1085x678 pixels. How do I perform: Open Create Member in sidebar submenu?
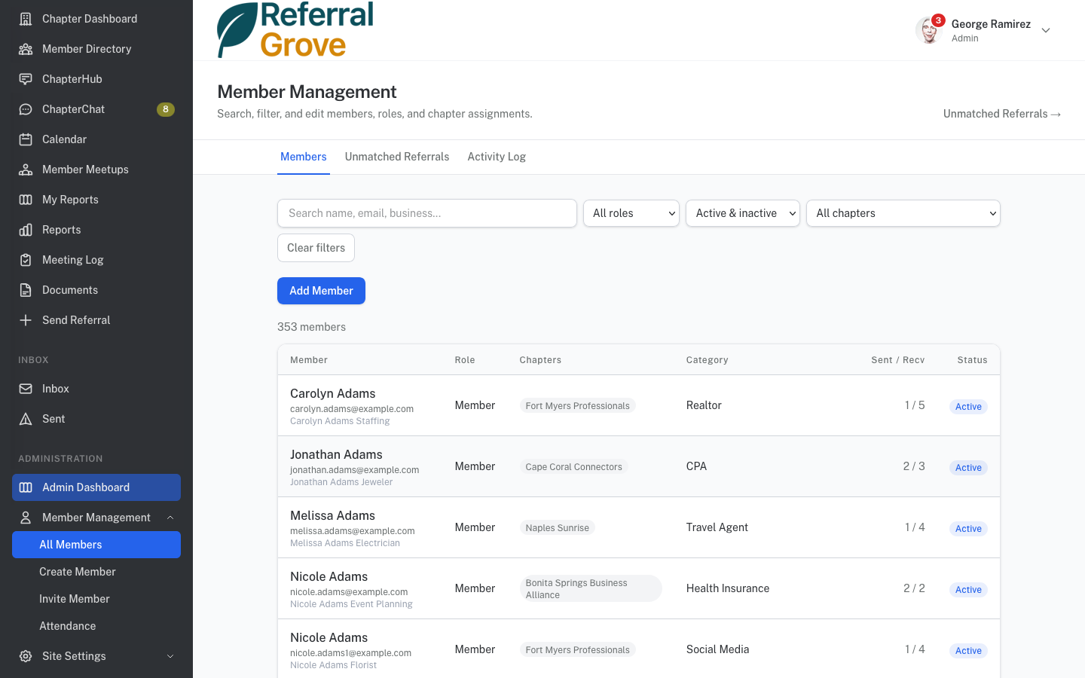96,572
